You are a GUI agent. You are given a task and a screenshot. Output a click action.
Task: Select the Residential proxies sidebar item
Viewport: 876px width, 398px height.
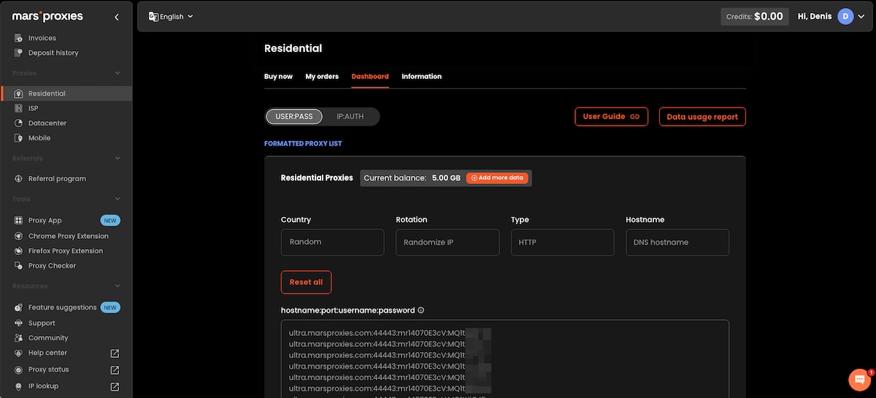click(x=66, y=93)
